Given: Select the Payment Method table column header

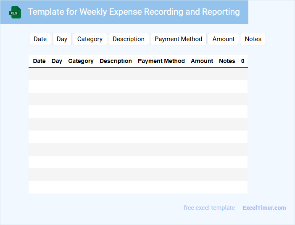Looking at the screenshot, I should [x=161, y=61].
